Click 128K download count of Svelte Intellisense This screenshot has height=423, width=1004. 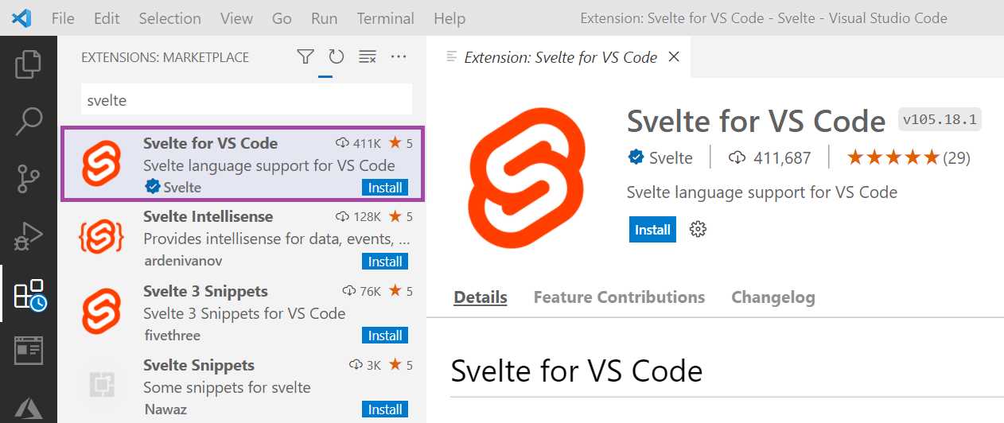359,217
